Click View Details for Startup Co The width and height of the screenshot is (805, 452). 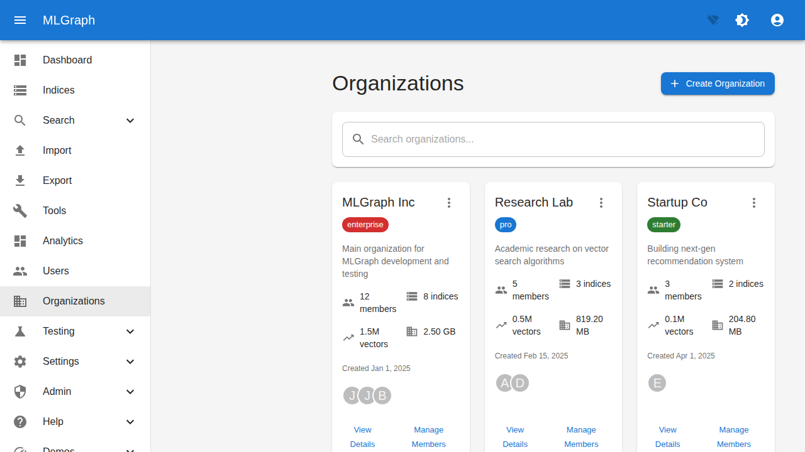pos(667,436)
